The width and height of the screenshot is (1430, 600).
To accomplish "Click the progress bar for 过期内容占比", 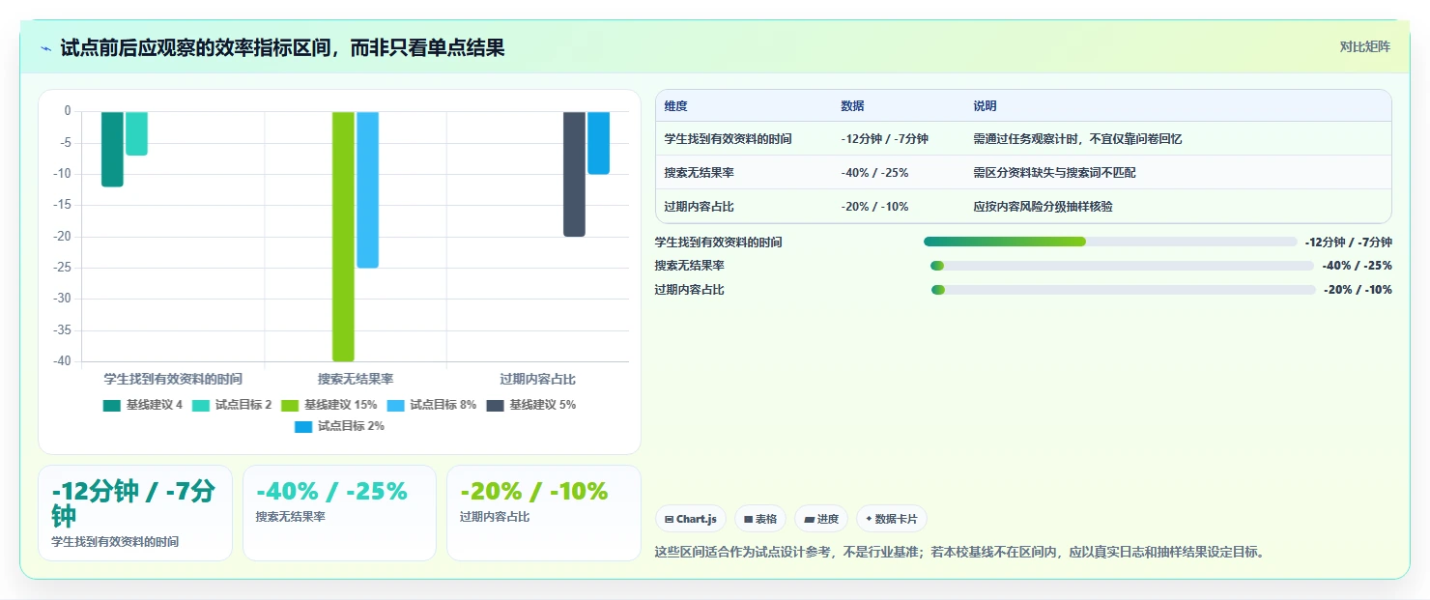I will pyautogui.click(x=1123, y=290).
